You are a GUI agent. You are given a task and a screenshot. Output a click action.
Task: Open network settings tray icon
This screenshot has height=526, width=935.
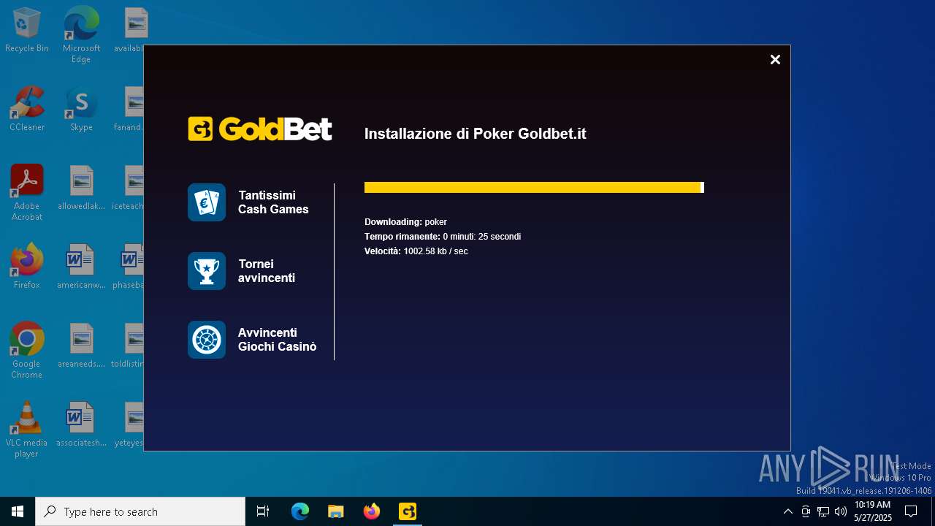point(823,511)
